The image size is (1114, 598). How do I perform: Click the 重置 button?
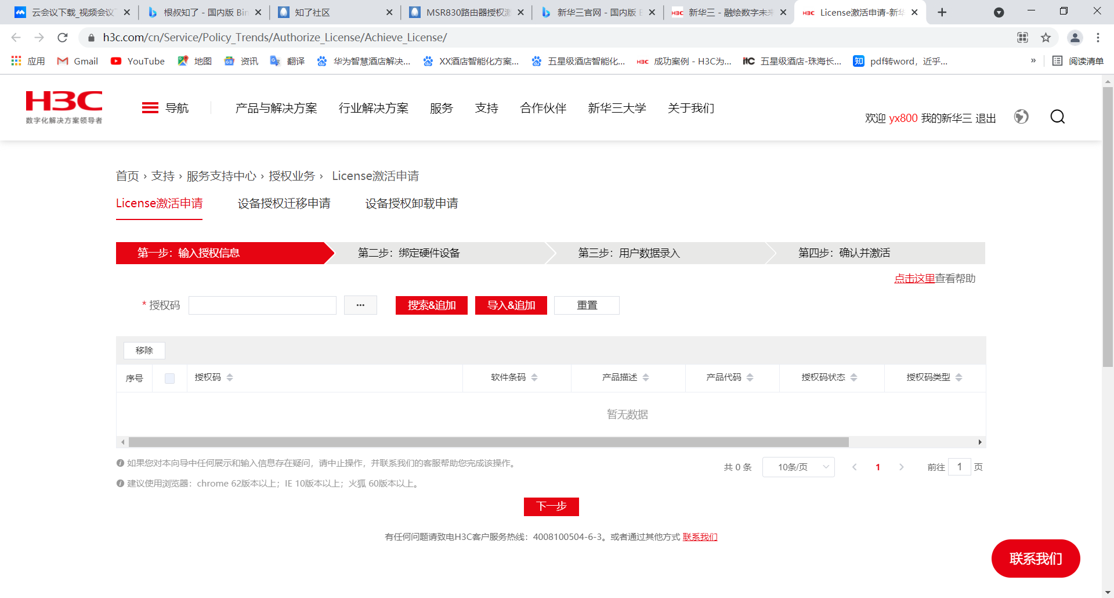[x=587, y=305]
